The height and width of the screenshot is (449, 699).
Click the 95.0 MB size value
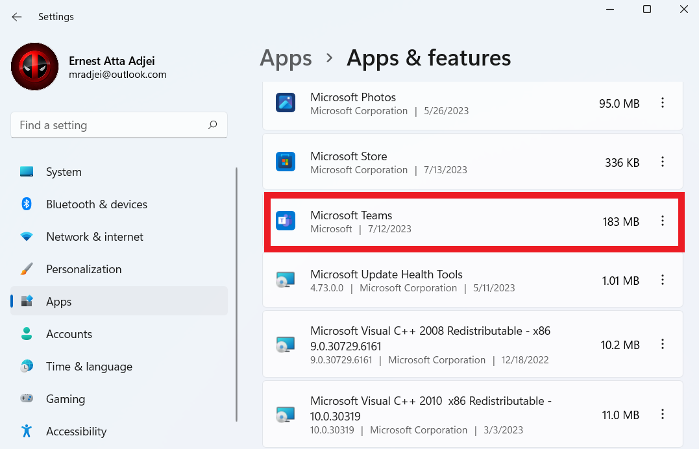(619, 104)
